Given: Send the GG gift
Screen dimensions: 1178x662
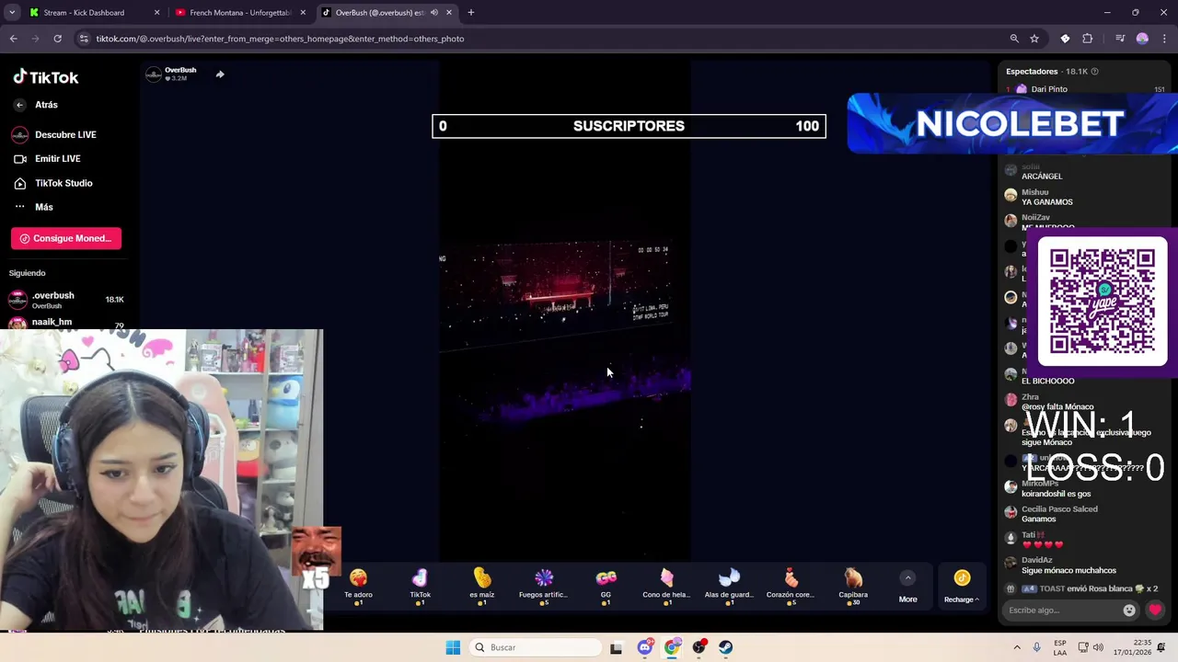Looking at the screenshot, I should tap(606, 585).
